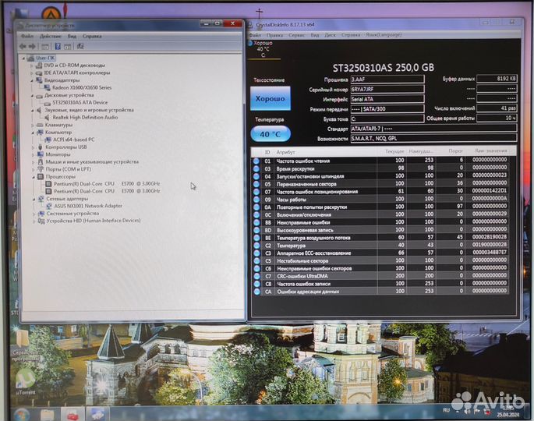Image resolution: width=534 pixels, height=421 pixels.
Task: Click attribute row C3 Аппаратное ECC-восстановление
Action: (x=380, y=253)
